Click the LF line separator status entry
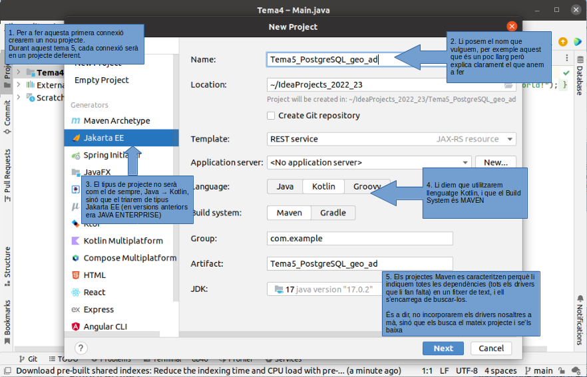Viewport: 587px width, 377px height. click(445, 371)
